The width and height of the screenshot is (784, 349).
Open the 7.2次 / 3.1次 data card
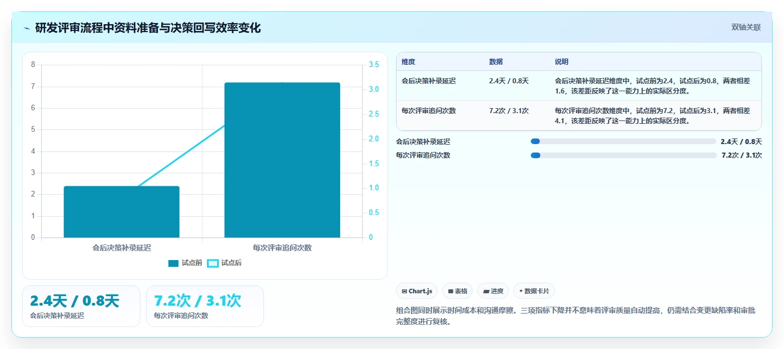(x=205, y=306)
